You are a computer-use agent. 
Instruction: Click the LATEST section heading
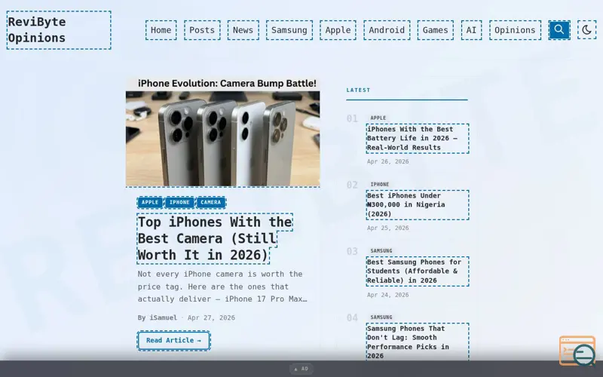[359, 90]
